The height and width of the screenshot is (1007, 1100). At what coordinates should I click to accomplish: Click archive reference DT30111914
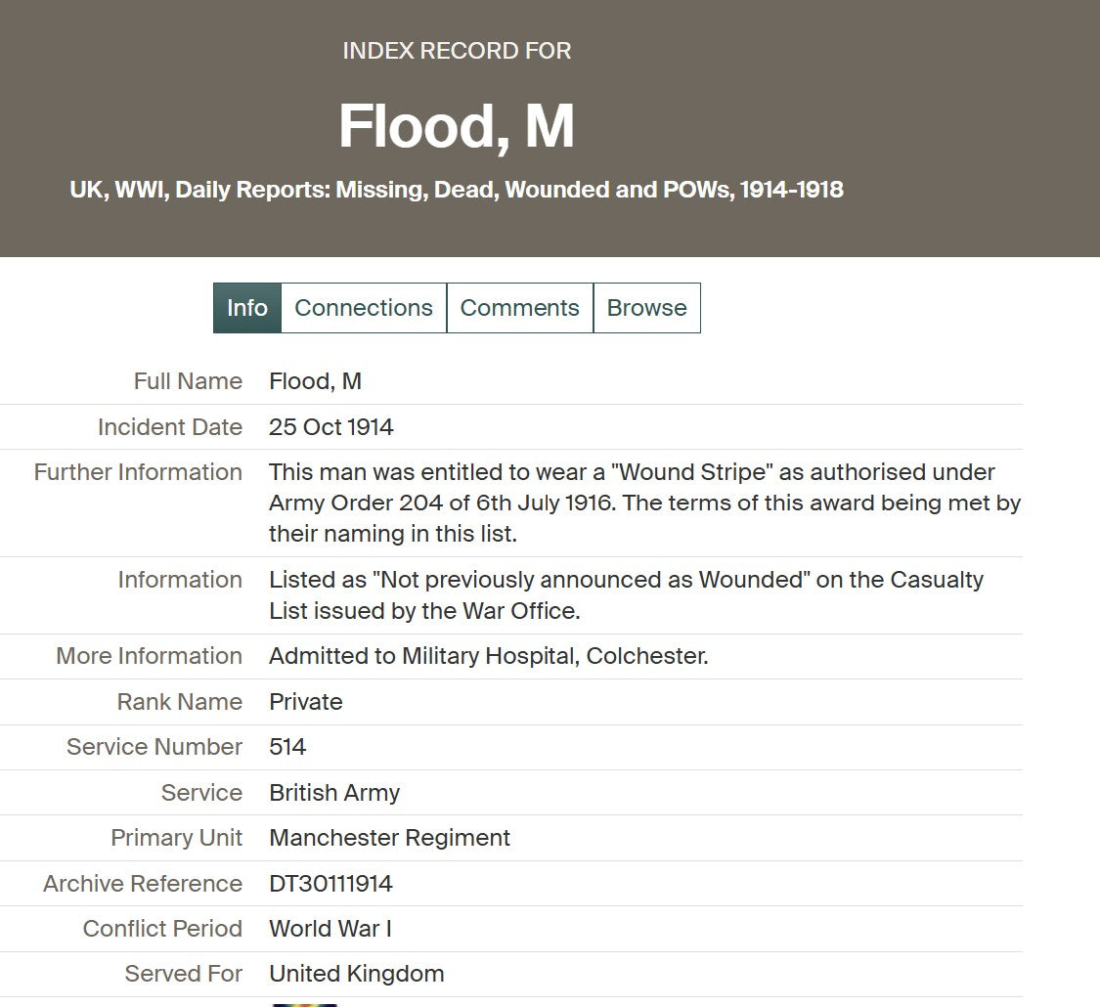pyautogui.click(x=330, y=884)
